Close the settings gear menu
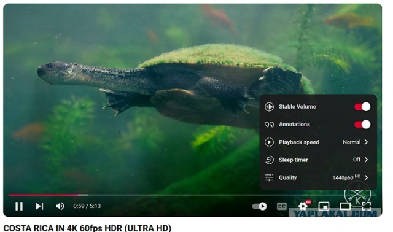The height and width of the screenshot is (232, 393). 303,206
